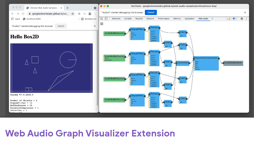Screen dimensions: 254x143
Task: Click the Hello Box2D page vertical scrollbar
Action: click(x=97, y=68)
